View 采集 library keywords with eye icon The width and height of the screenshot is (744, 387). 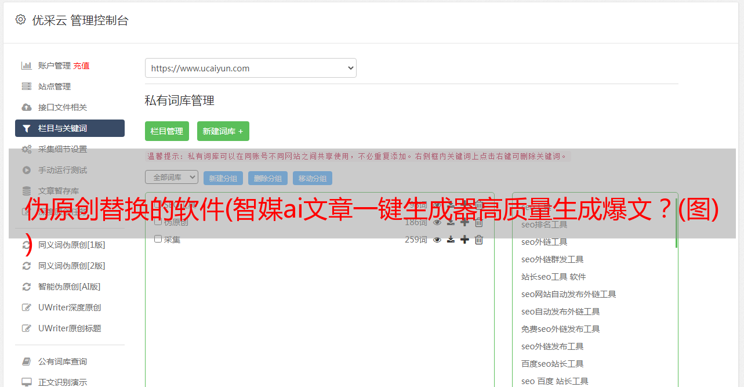tap(437, 240)
